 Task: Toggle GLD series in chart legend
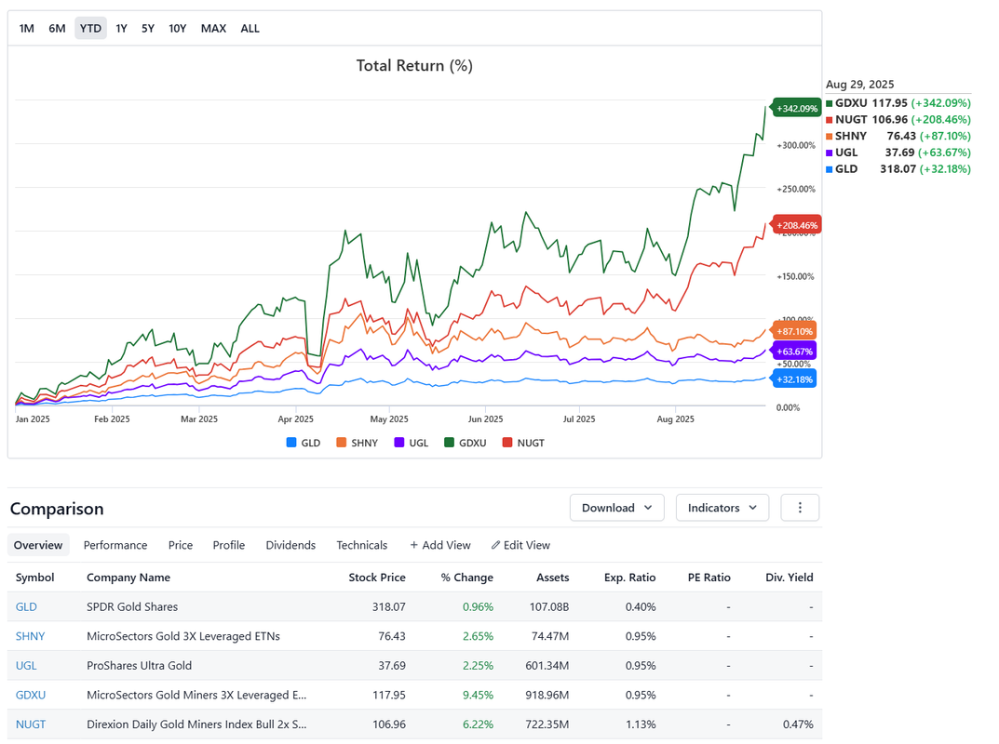(304, 443)
